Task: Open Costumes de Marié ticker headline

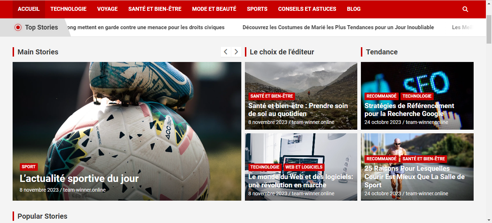Action: (338, 27)
